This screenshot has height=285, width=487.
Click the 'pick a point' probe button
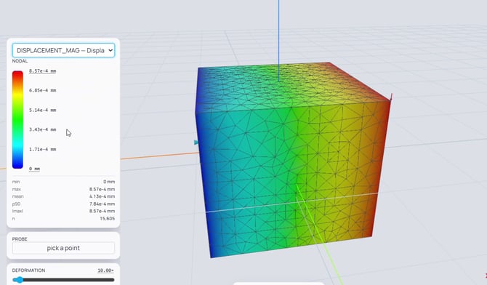(63, 248)
